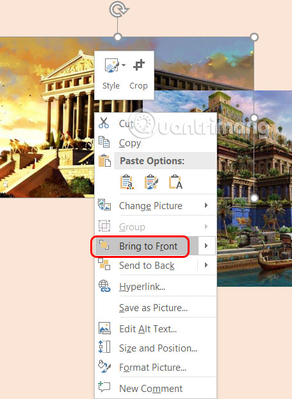Open Edit Alt Text
The height and width of the screenshot is (399, 292).
(148, 329)
